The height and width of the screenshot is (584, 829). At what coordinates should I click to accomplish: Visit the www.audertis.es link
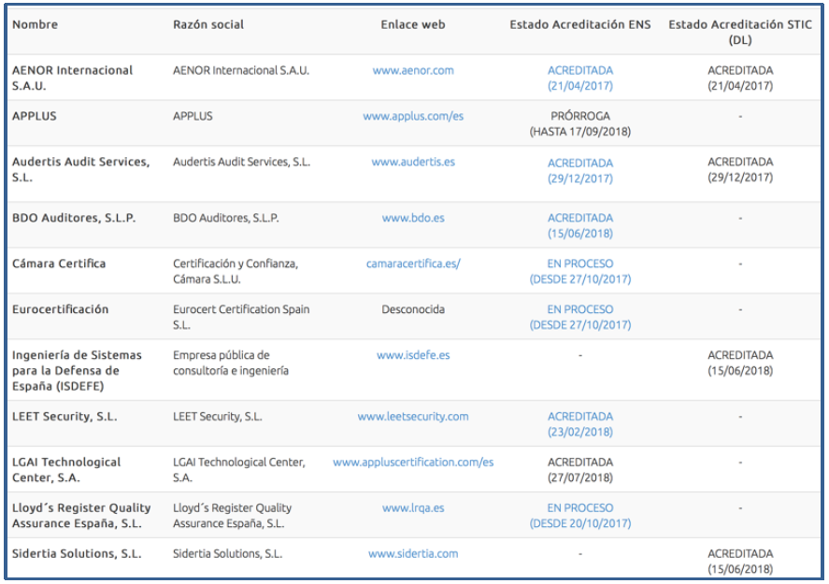click(x=413, y=162)
